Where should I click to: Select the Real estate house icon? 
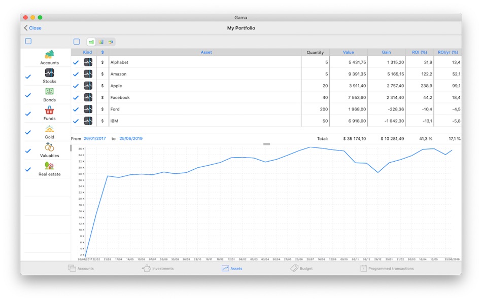[49, 166]
